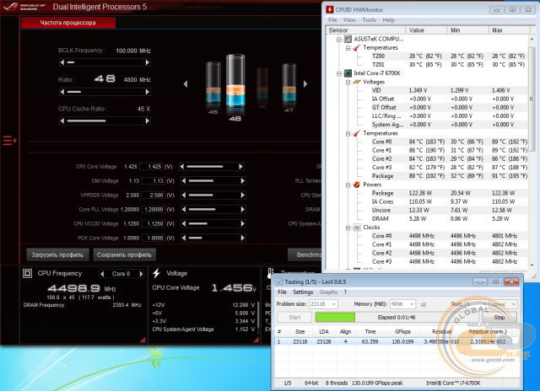Switch to Частота процессора tab

tap(68, 23)
